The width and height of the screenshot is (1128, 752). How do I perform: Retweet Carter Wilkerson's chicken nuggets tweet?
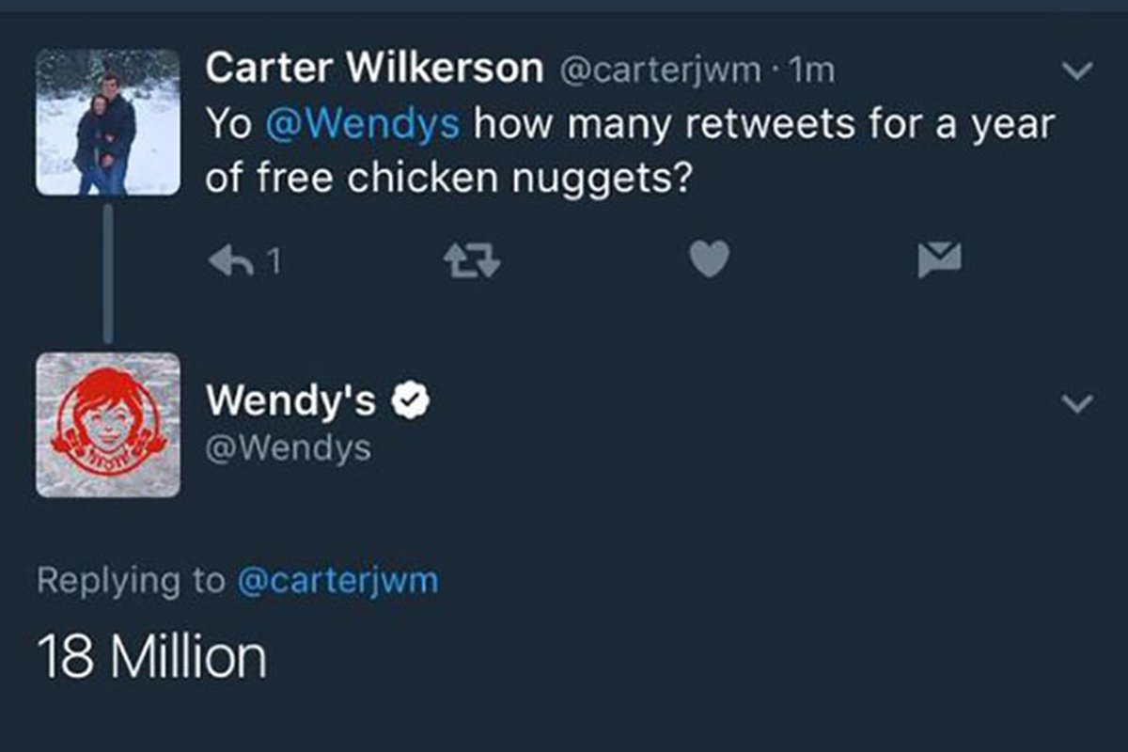click(471, 261)
